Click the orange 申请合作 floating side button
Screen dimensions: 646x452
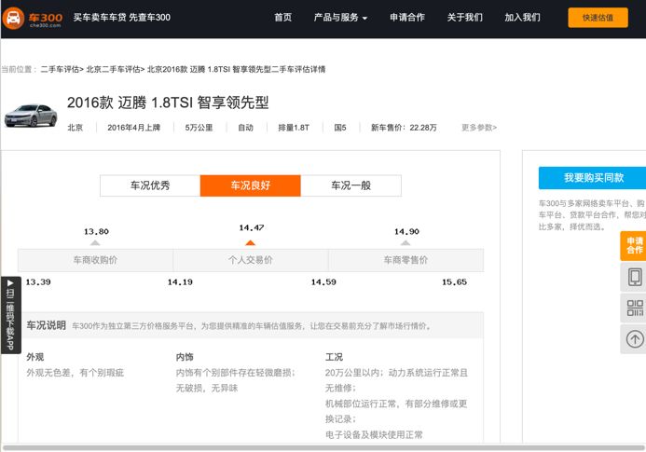click(x=634, y=246)
